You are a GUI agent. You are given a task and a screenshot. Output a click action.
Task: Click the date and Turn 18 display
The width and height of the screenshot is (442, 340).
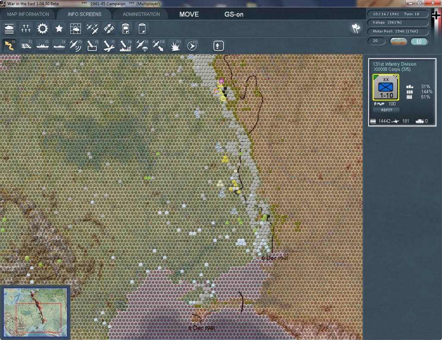point(397,14)
